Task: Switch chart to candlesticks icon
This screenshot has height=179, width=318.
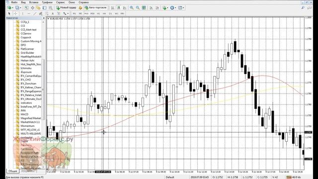Action: tap(119, 8)
